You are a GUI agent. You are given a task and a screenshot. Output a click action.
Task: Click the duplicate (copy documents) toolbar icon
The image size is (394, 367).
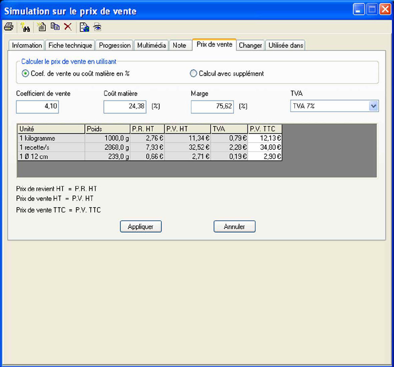click(55, 26)
